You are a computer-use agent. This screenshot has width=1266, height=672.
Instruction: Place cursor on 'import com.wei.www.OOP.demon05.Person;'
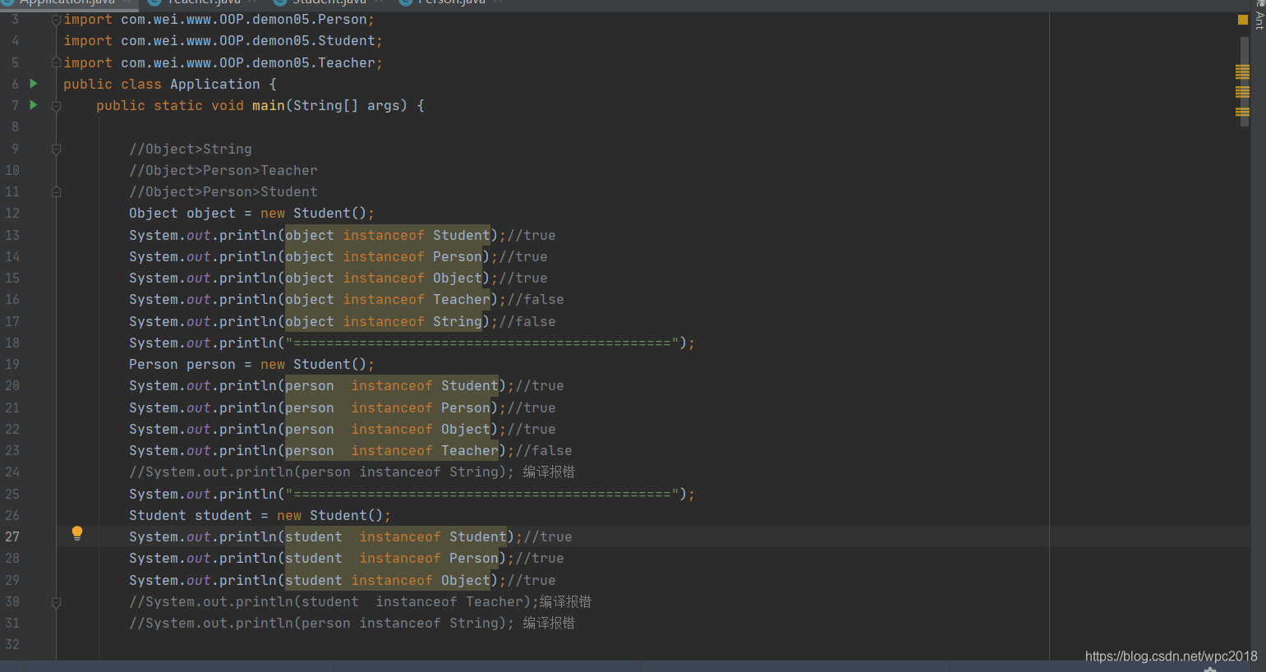[219, 19]
